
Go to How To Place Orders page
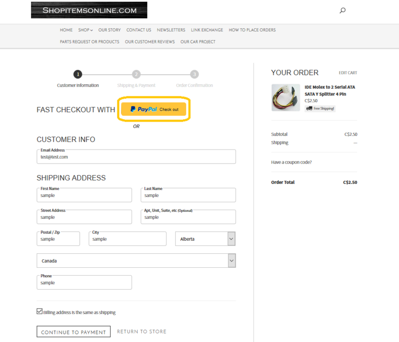pos(252,30)
